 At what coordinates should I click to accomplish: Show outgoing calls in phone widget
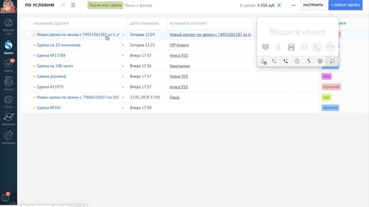(x=286, y=62)
